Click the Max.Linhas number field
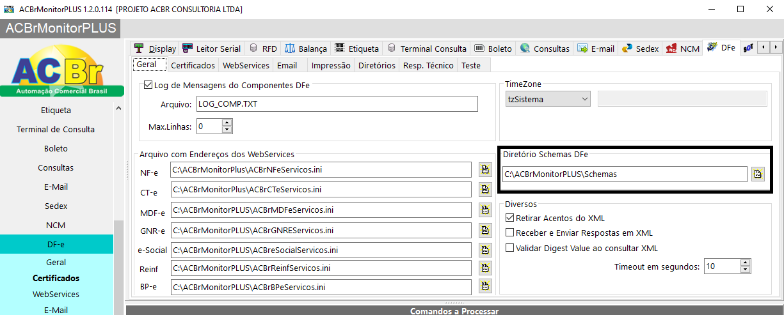 pos(209,127)
